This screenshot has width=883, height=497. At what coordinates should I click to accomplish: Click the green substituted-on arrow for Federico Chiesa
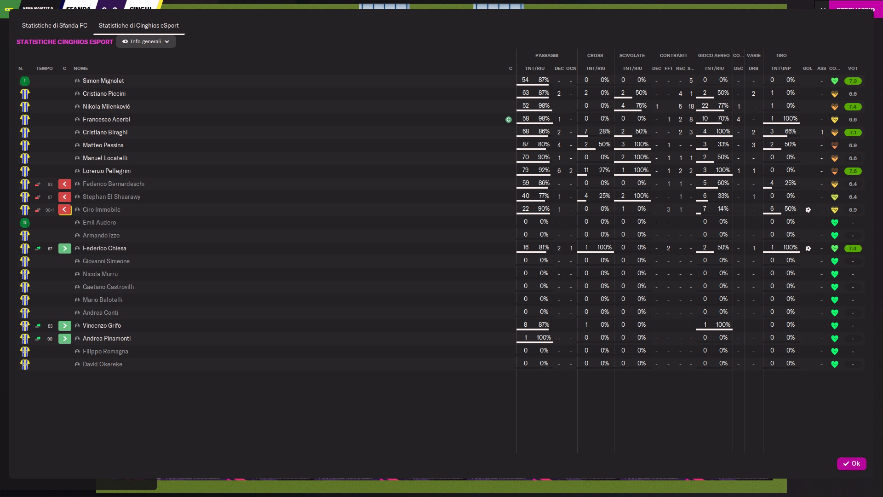point(65,248)
